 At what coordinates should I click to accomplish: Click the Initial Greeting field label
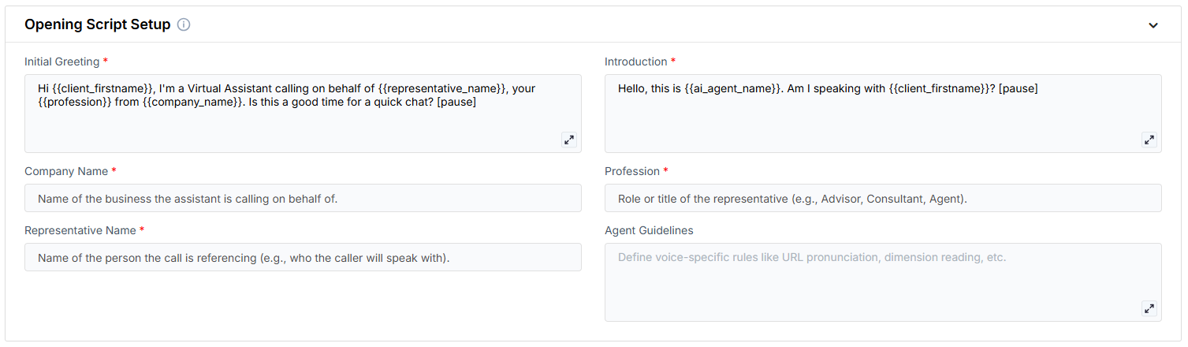click(x=61, y=62)
